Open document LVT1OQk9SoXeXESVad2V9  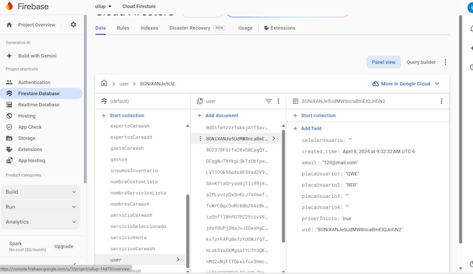coord(237,172)
